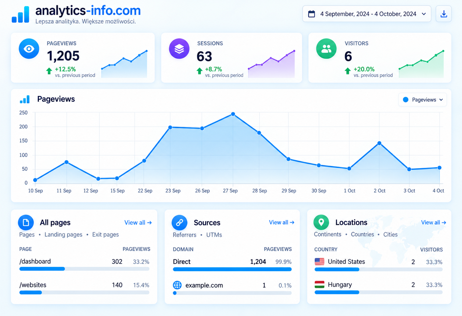
Task: Click the /dashboard progress bar
Action: (84, 269)
